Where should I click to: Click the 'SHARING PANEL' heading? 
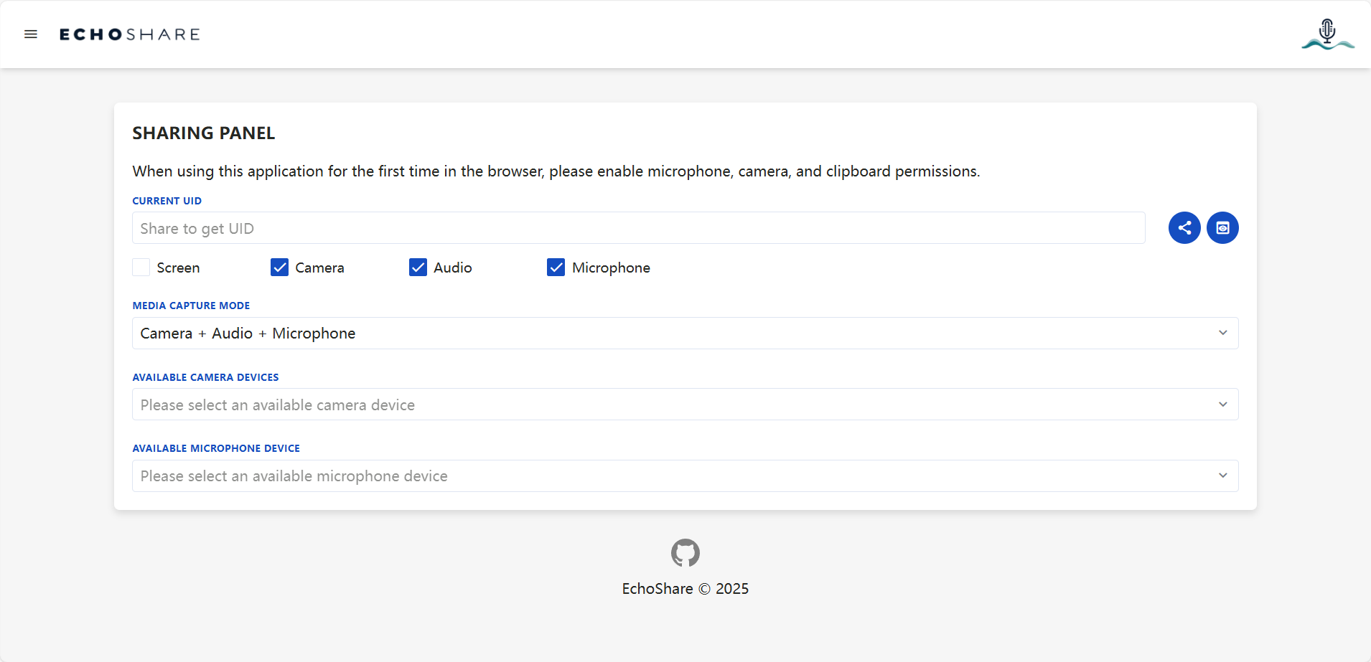pyautogui.click(x=204, y=133)
